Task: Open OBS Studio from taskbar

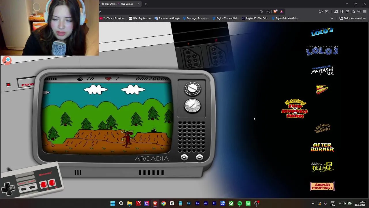Action: pos(257,203)
